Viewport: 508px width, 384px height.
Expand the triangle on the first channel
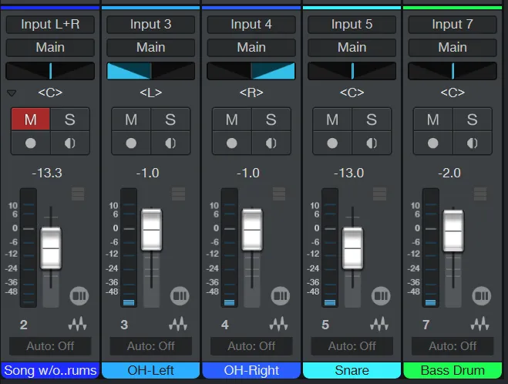pyautogui.click(x=11, y=93)
